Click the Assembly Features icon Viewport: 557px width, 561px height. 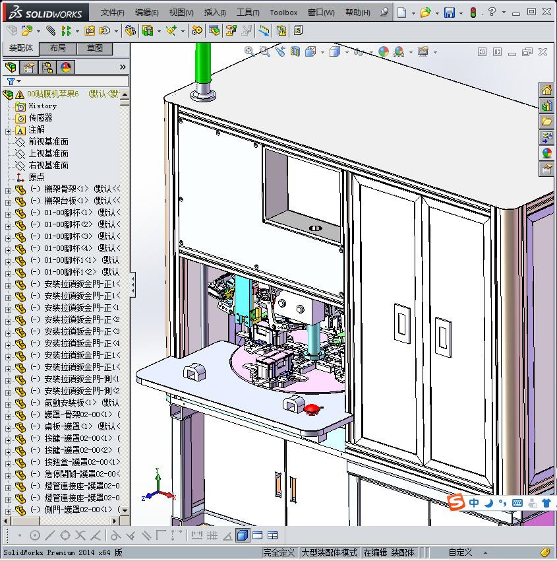pyautogui.click(x=148, y=31)
